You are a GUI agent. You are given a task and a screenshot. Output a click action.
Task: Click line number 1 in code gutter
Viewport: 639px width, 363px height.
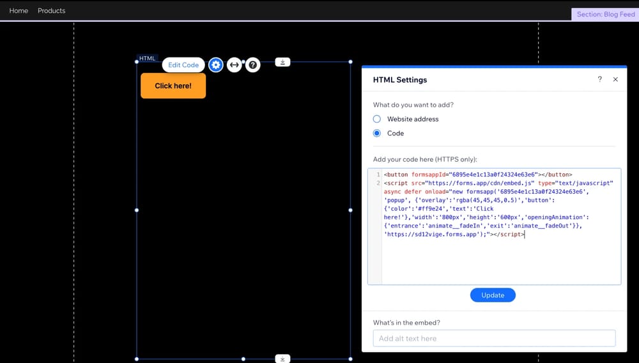coord(378,174)
